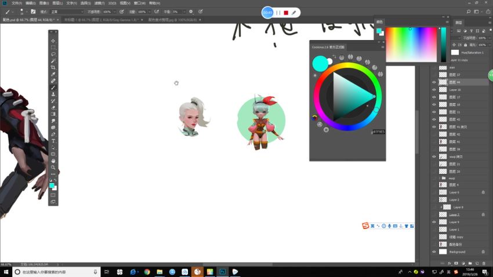Switch to the 配色重点整理.jpg document tab

coord(172,20)
